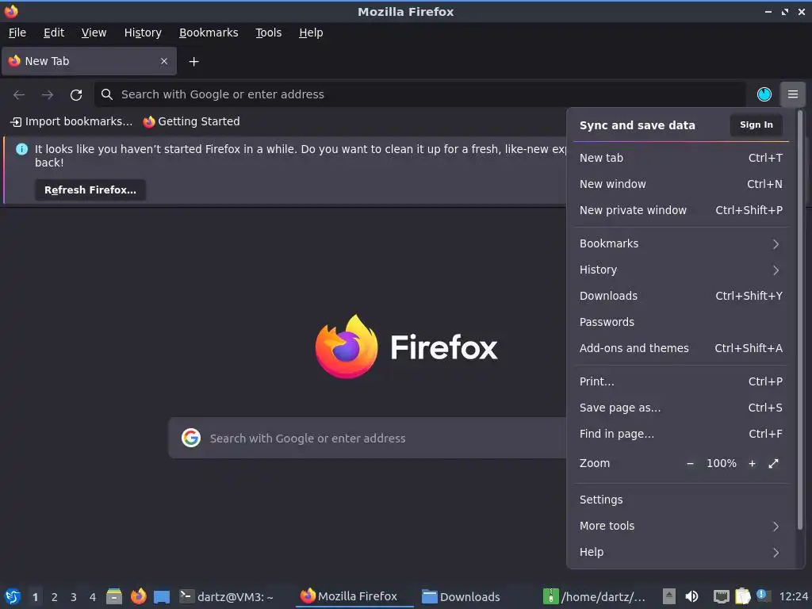Image resolution: width=812 pixels, height=609 pixels.
Task: Click the info icon in the notification bar
Action: tap(21, 149)
